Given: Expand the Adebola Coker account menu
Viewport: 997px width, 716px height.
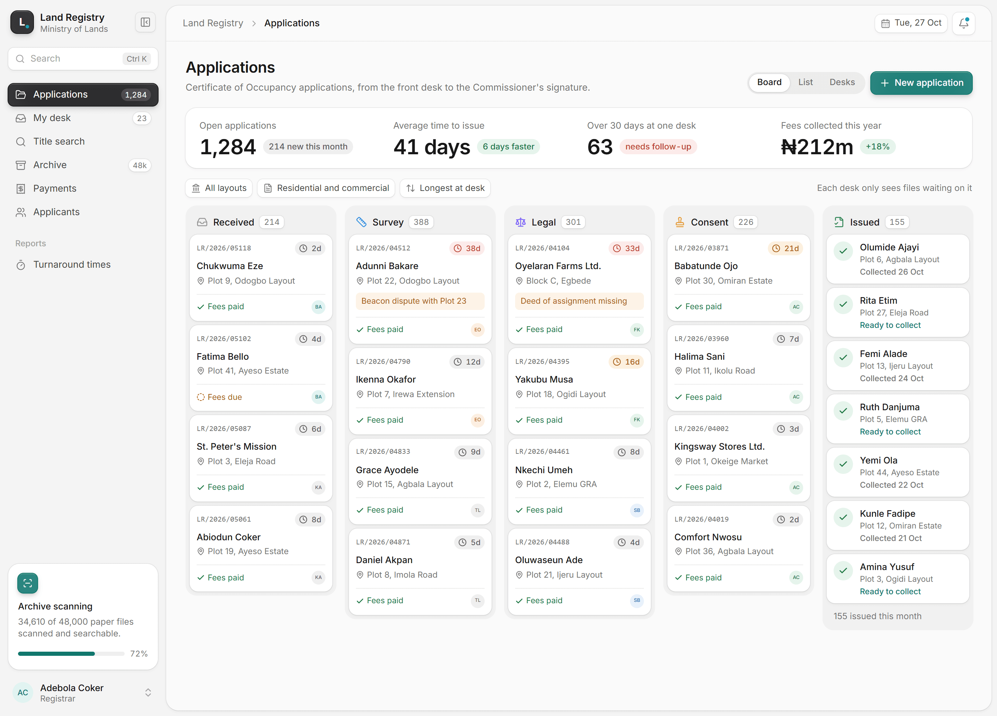Looking at the screenshot, I should (x=83, y=692).
